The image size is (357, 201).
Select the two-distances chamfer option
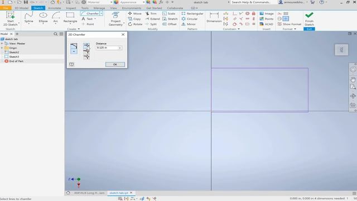click(x=86, y=51)
